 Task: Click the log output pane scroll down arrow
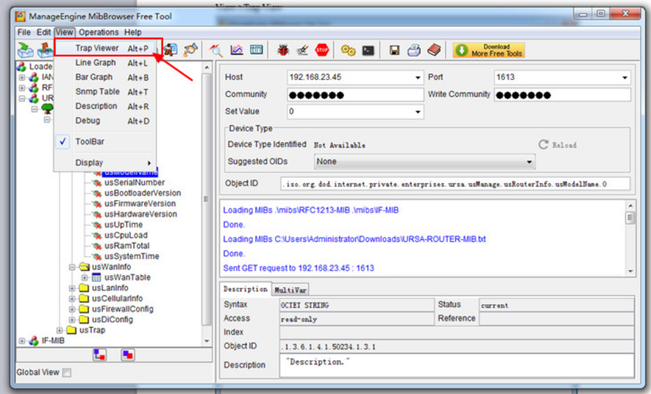[x=630, y=271]
